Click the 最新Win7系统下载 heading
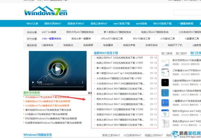201x139 pixels. pyautogui.click(x=106, y=53)
